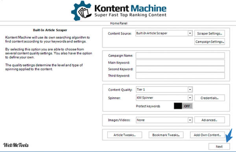Expand the Images/Videos dropdown arrow

coord(190,120)
